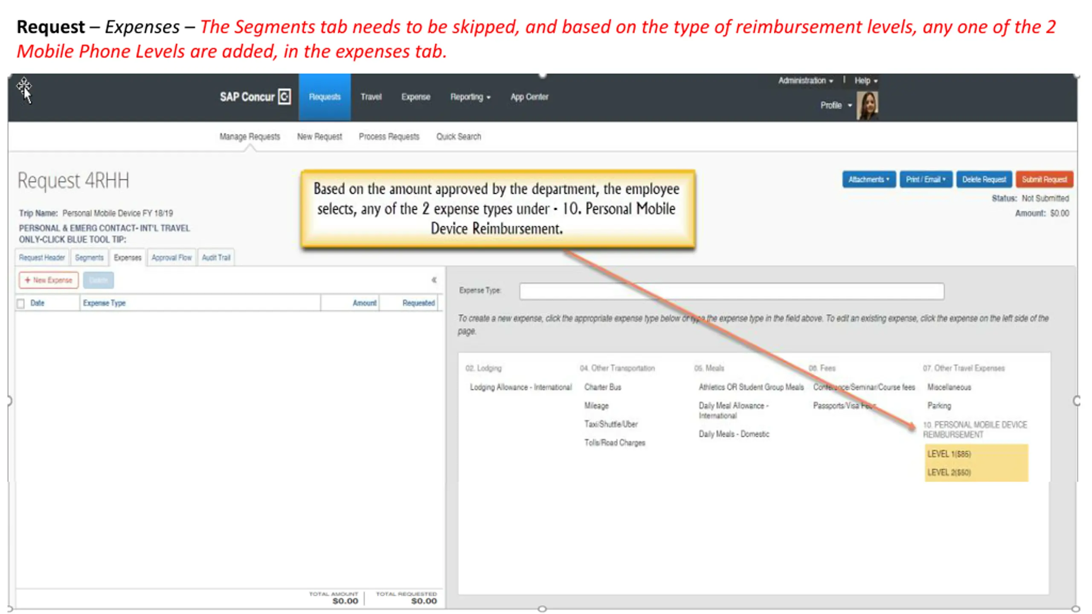Open the Approval Flow tab
This screenshot has width=1092, height=614.
(x=171, y=258)
